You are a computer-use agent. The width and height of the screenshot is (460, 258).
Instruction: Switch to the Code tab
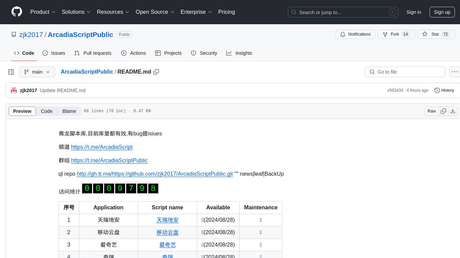tap(24, 53)
